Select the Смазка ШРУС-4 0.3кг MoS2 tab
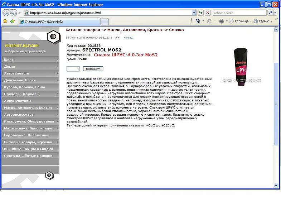 click(x=59, y=22)
